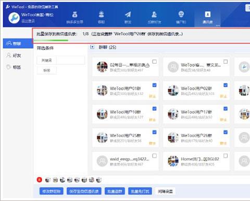
Task: Click avatar of the 02每日 group
Action: (102, 67)
